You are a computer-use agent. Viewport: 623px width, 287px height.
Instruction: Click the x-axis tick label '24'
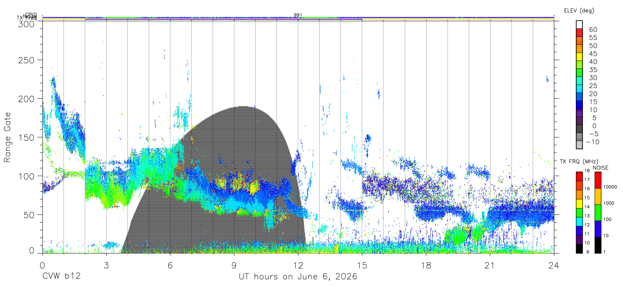[554, 265]
